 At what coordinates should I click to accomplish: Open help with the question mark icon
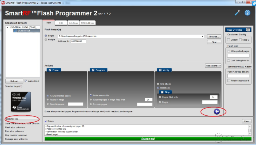[247, 13]
